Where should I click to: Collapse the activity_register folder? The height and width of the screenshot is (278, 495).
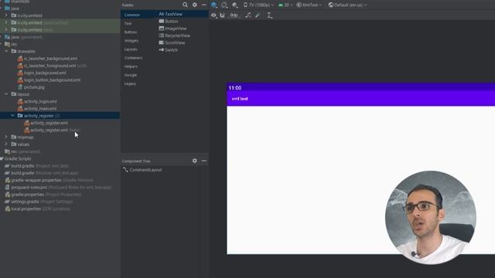coord(12,116)
